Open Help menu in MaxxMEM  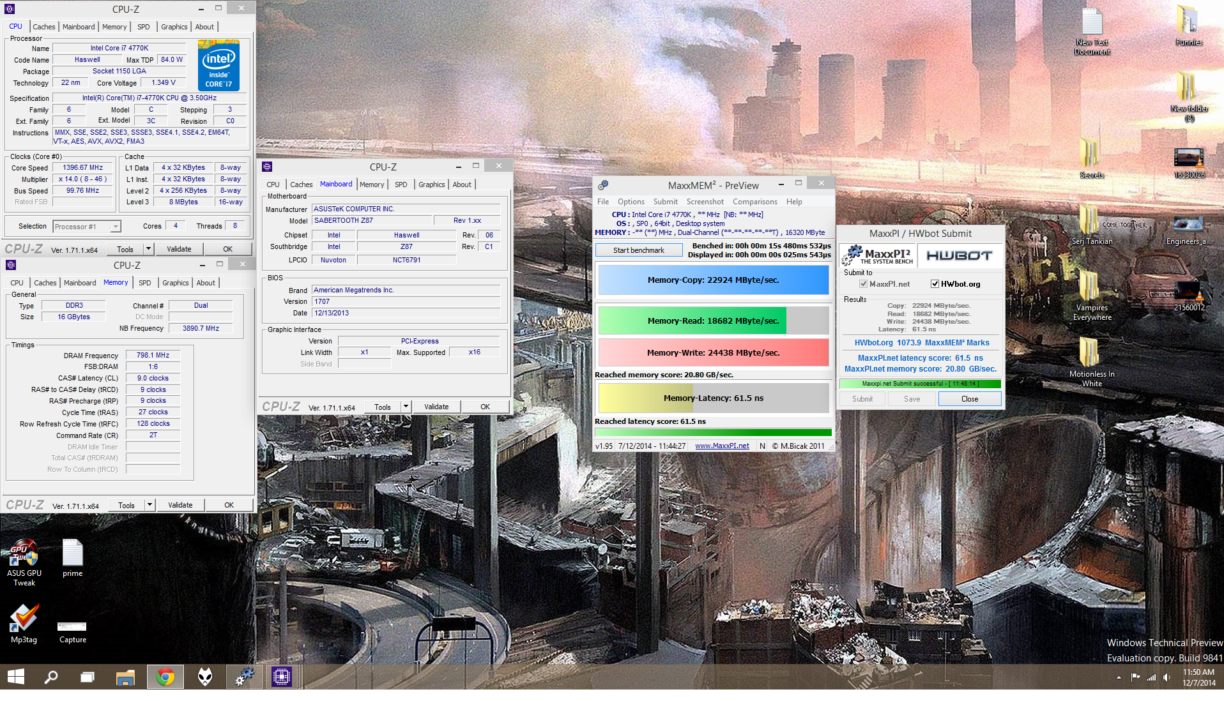[x=794, y=202]
